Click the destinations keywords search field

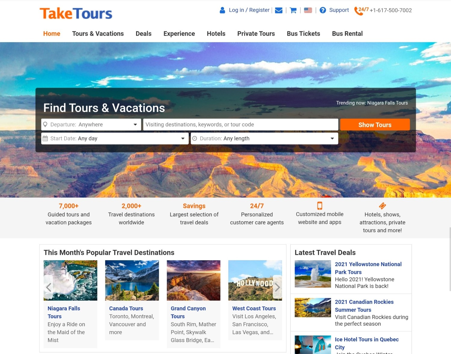241,125
